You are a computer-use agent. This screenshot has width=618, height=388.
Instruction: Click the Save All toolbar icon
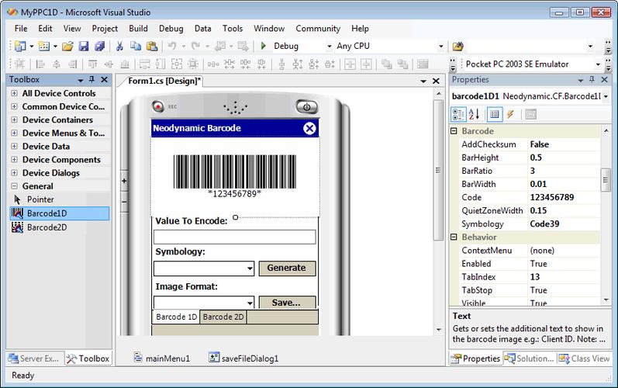coord(98,47)
